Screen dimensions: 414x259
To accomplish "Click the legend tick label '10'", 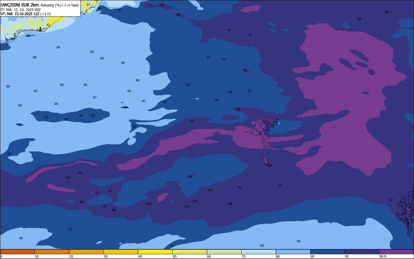I will pos(37,256).
